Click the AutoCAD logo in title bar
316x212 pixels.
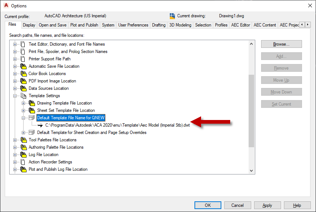click(6, 6)
